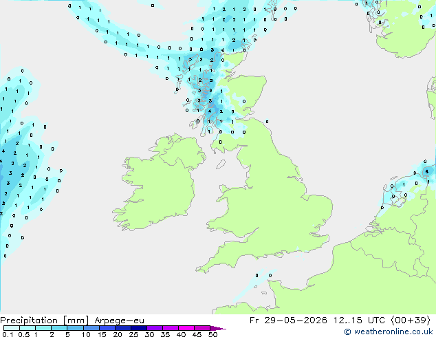Click the 'Precipitation [mm]' title text

45,320
